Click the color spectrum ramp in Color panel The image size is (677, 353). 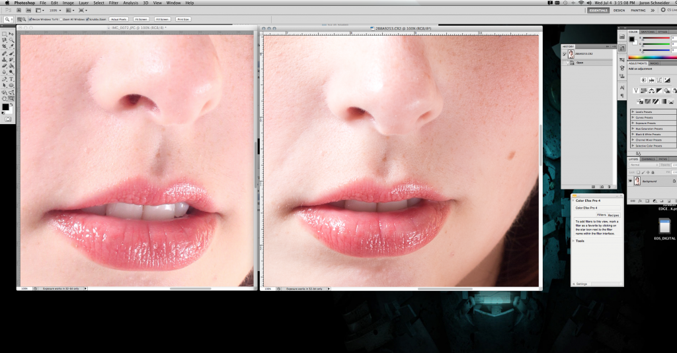point(653,57)
